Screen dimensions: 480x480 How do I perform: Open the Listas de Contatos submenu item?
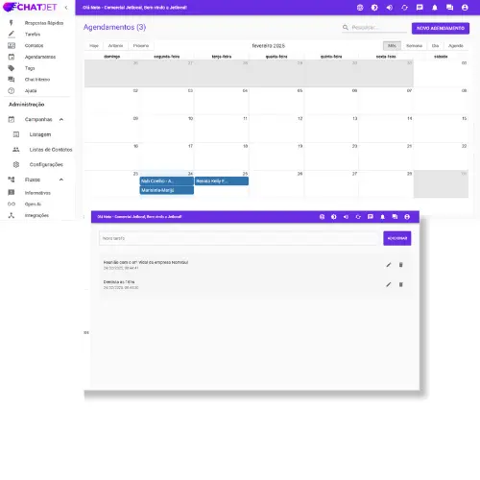[x=51, y=150]
